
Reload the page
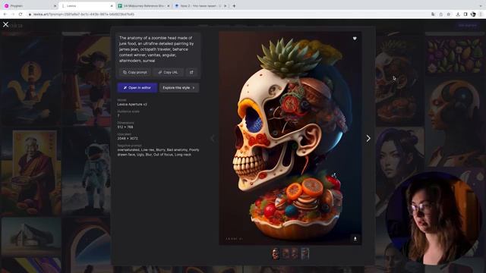pos(21,14)
